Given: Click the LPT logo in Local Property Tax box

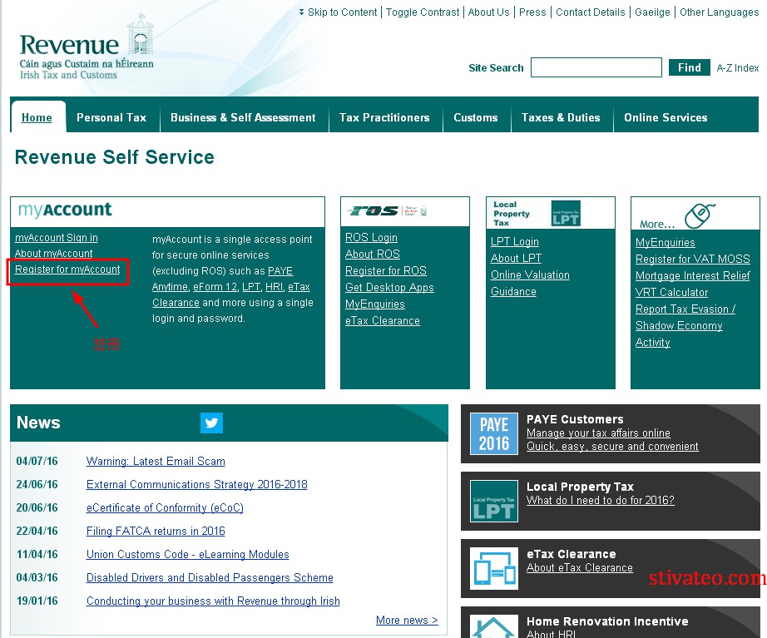Looking at the screenshot, I should pyautogui.click(x=566, y=213).
